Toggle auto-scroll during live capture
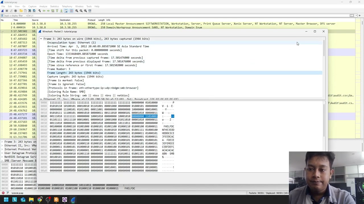Image resolution: width=364 pixels, height=204 pixels. [66, 11]
